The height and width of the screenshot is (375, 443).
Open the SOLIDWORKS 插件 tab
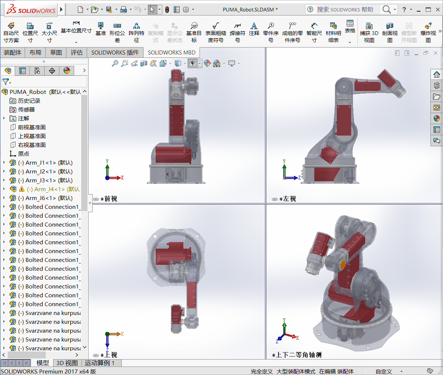(115, 53)
